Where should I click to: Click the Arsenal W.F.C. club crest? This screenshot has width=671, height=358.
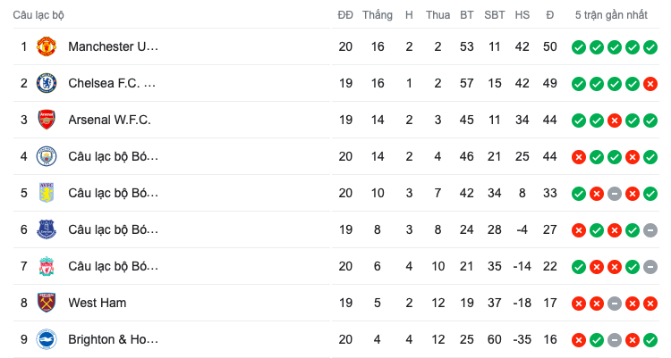(x=46, y=120)
